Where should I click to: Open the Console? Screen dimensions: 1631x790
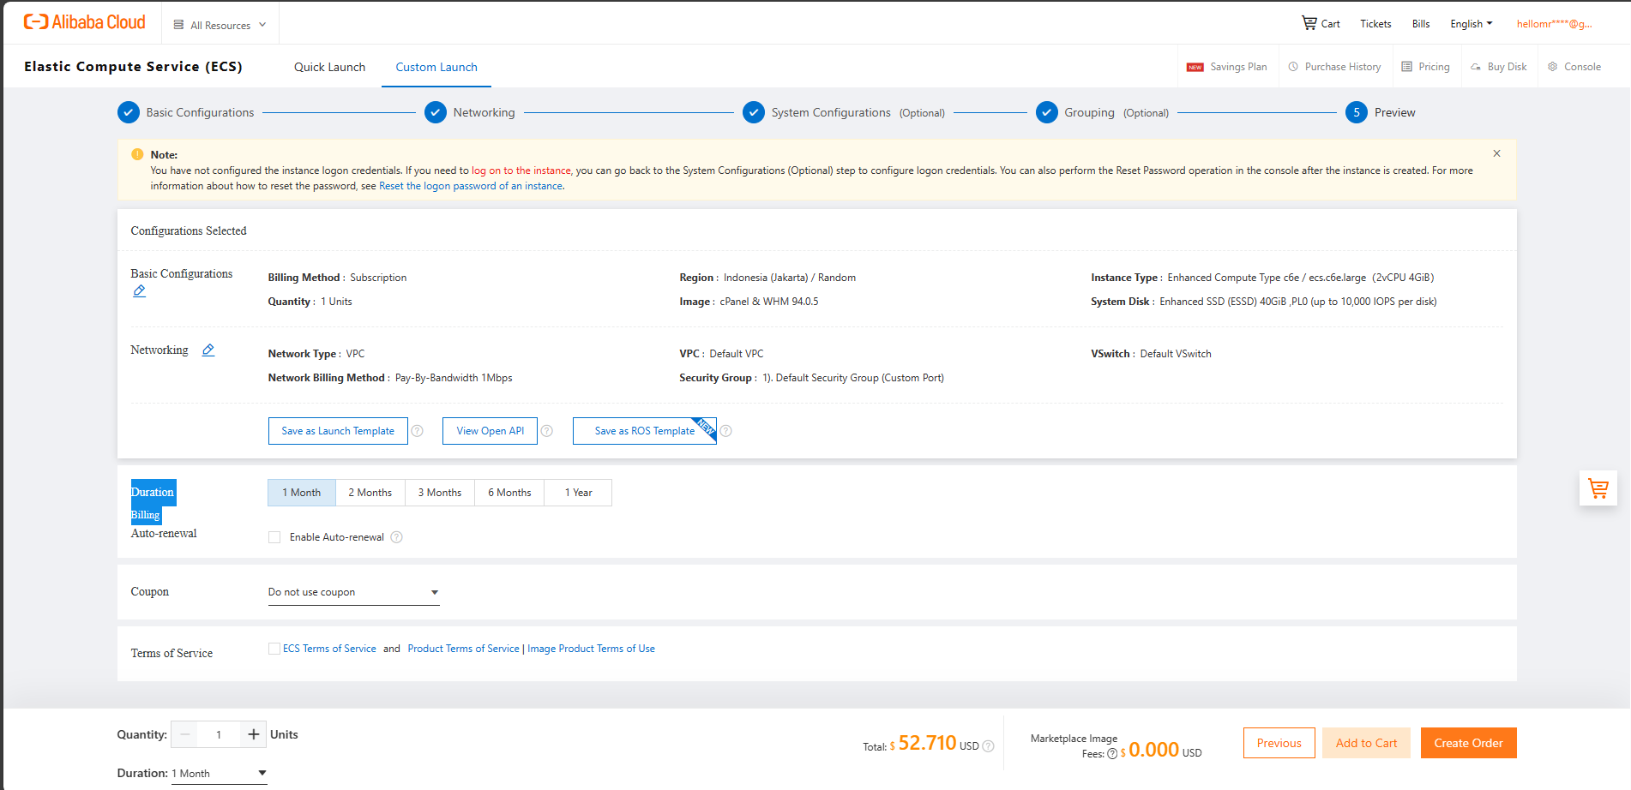1574,67
